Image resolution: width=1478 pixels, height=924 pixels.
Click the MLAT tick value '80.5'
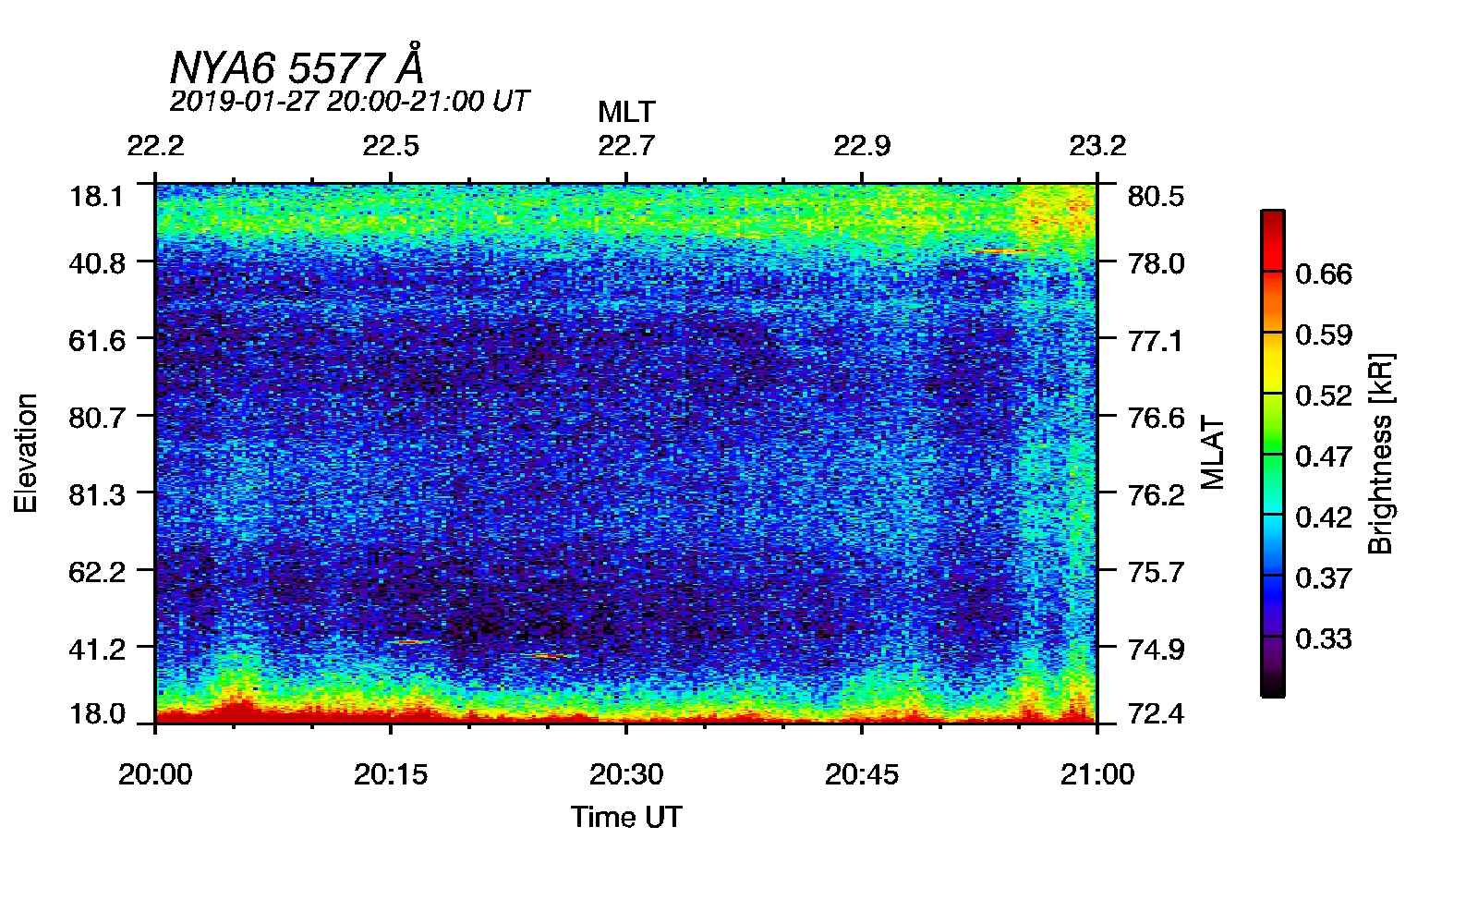pos(1157,196)
